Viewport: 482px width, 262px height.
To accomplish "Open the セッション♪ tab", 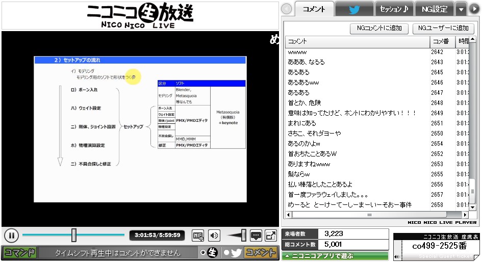I will click(394, 9).
